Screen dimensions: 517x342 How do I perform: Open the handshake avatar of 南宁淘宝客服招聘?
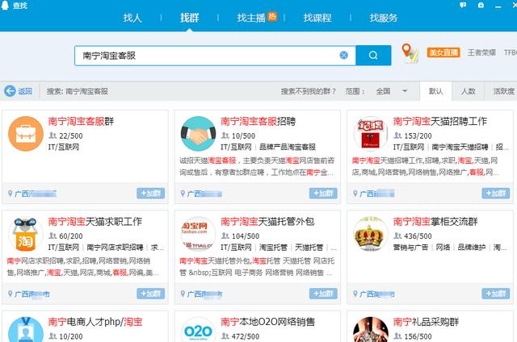point(198,134)
